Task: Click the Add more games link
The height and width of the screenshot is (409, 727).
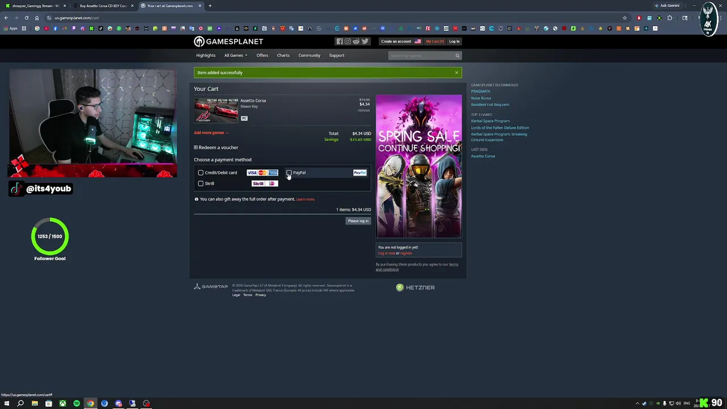Action: point(211,133)
